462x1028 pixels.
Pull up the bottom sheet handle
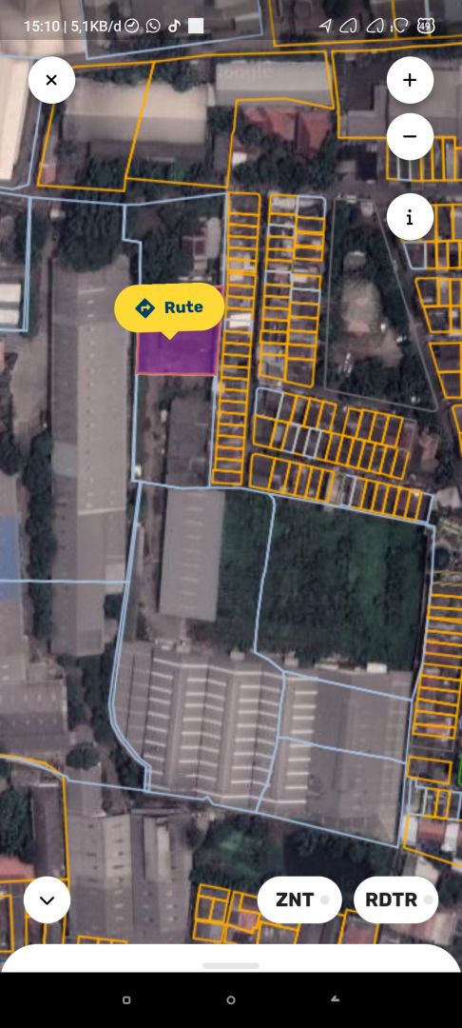pos(231,965)
